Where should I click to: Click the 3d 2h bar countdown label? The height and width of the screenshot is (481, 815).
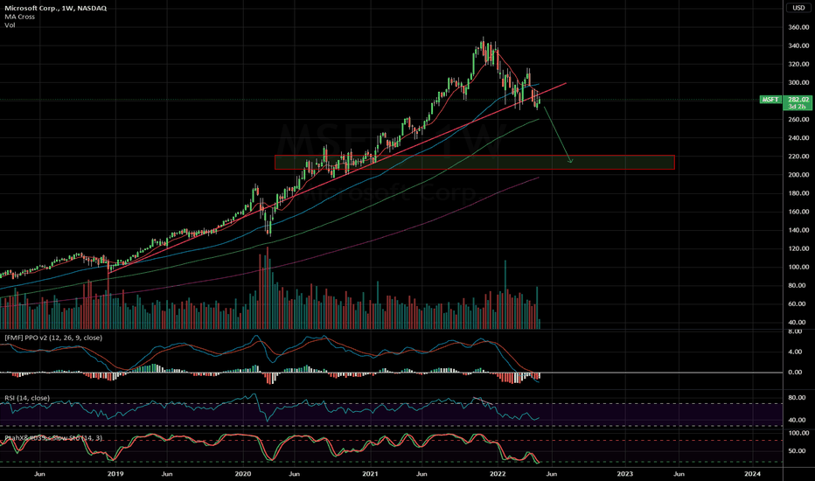[x=797, y=107]
